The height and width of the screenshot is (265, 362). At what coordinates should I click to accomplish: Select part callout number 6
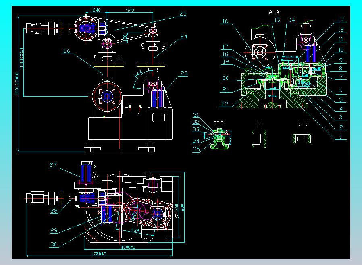click(340, 91)
